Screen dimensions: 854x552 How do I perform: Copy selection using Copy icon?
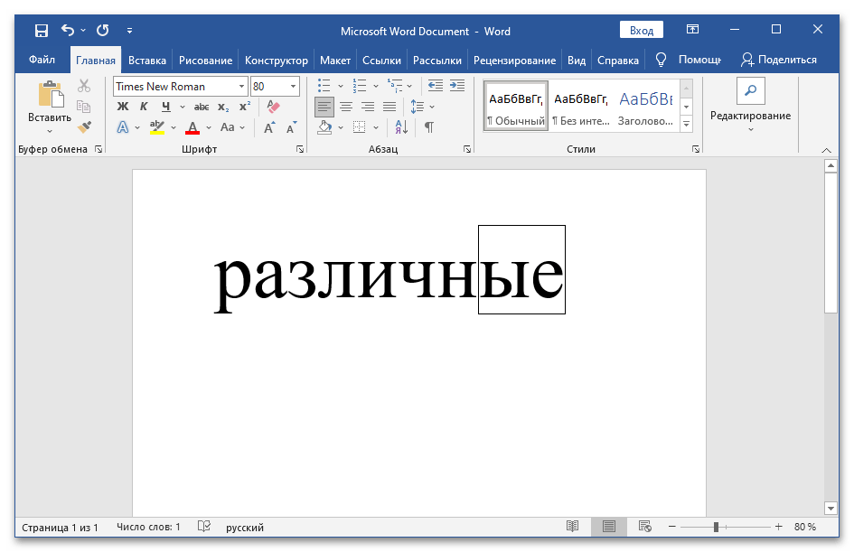83,107
